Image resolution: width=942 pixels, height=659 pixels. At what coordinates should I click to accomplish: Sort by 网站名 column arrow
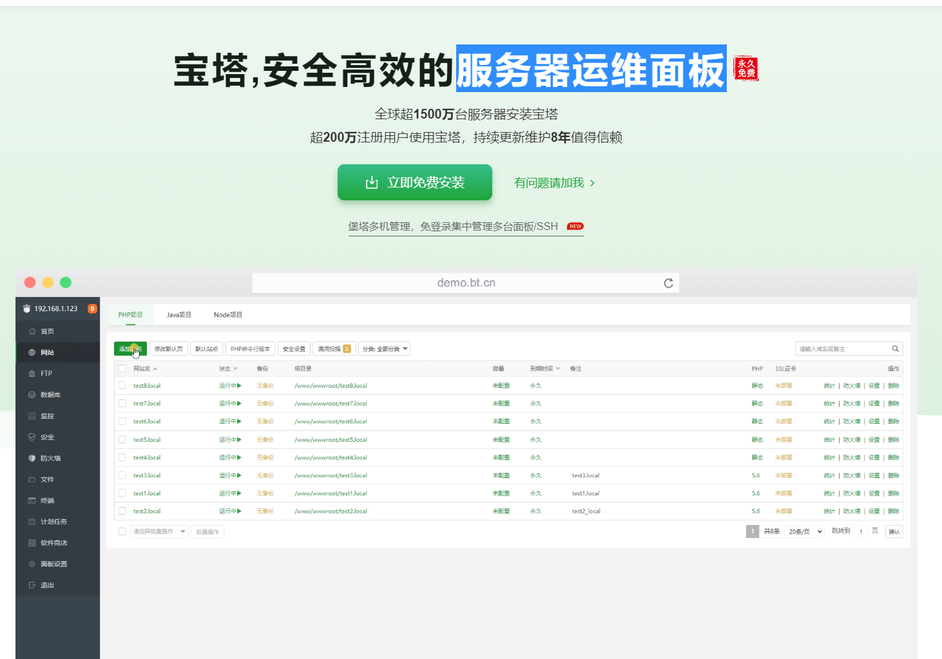click(x=155, y=368)
